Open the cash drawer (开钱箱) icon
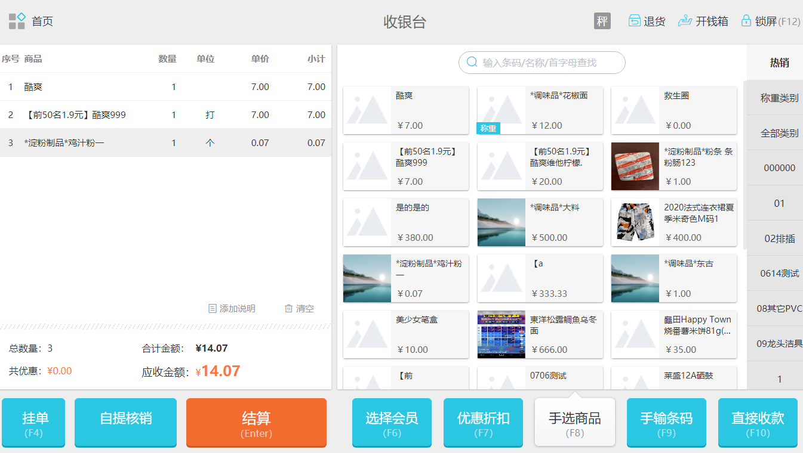Image resolution: width=803 pixels, height=453 pixels. click(x=685, y=21)
